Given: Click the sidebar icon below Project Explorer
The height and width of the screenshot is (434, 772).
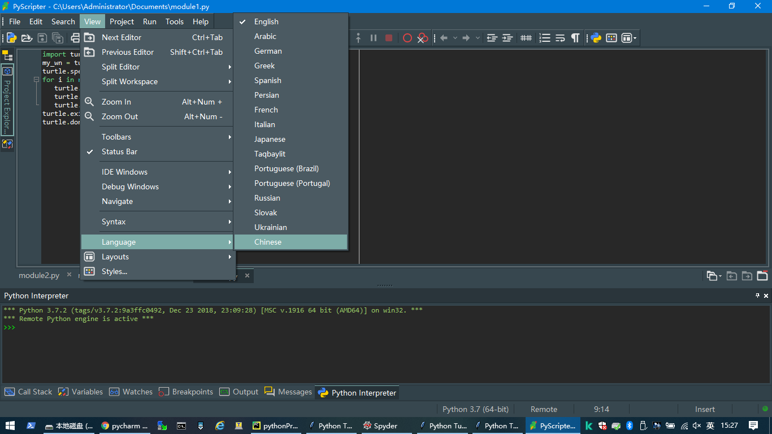Looking at the screenshot, I should [x=7, y=144].
